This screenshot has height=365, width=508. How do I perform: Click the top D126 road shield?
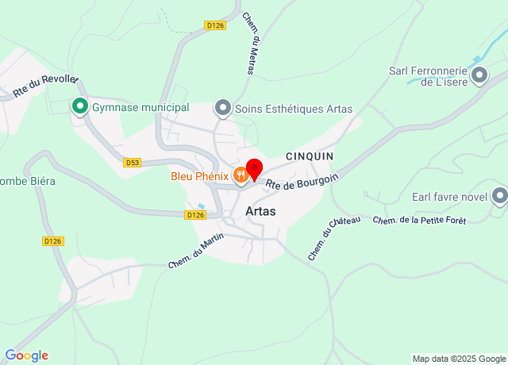(215, 25)
